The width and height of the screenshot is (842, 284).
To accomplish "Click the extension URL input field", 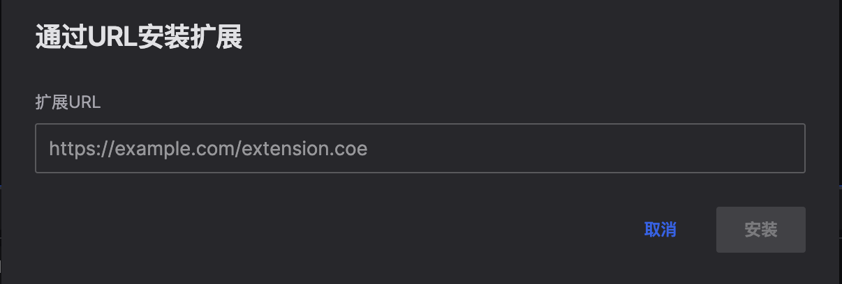I will click(420, 148).
